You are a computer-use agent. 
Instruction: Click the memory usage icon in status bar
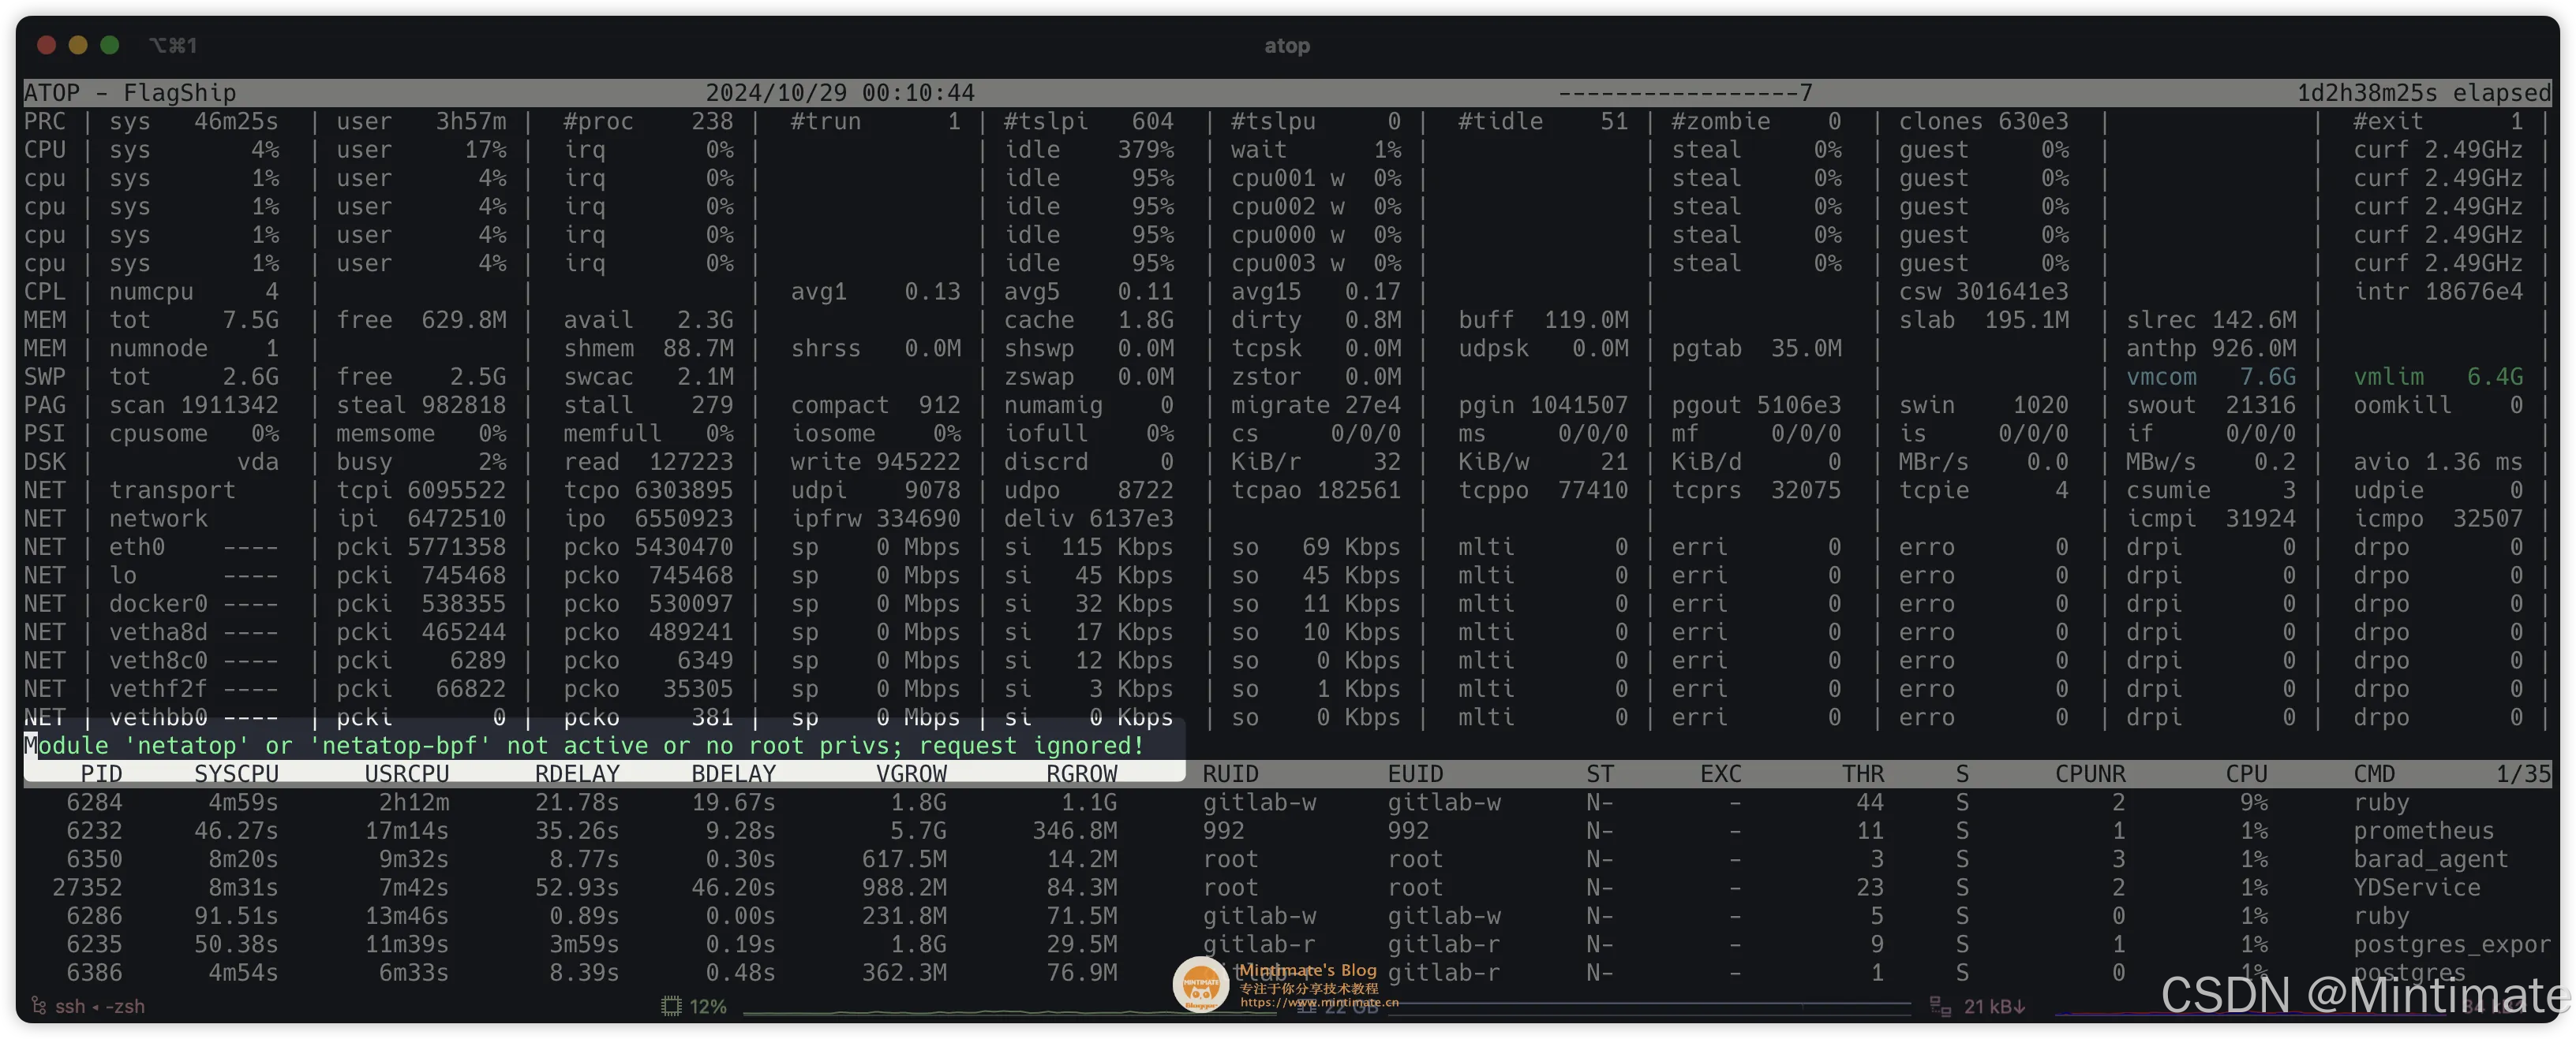point(1306,1007)
